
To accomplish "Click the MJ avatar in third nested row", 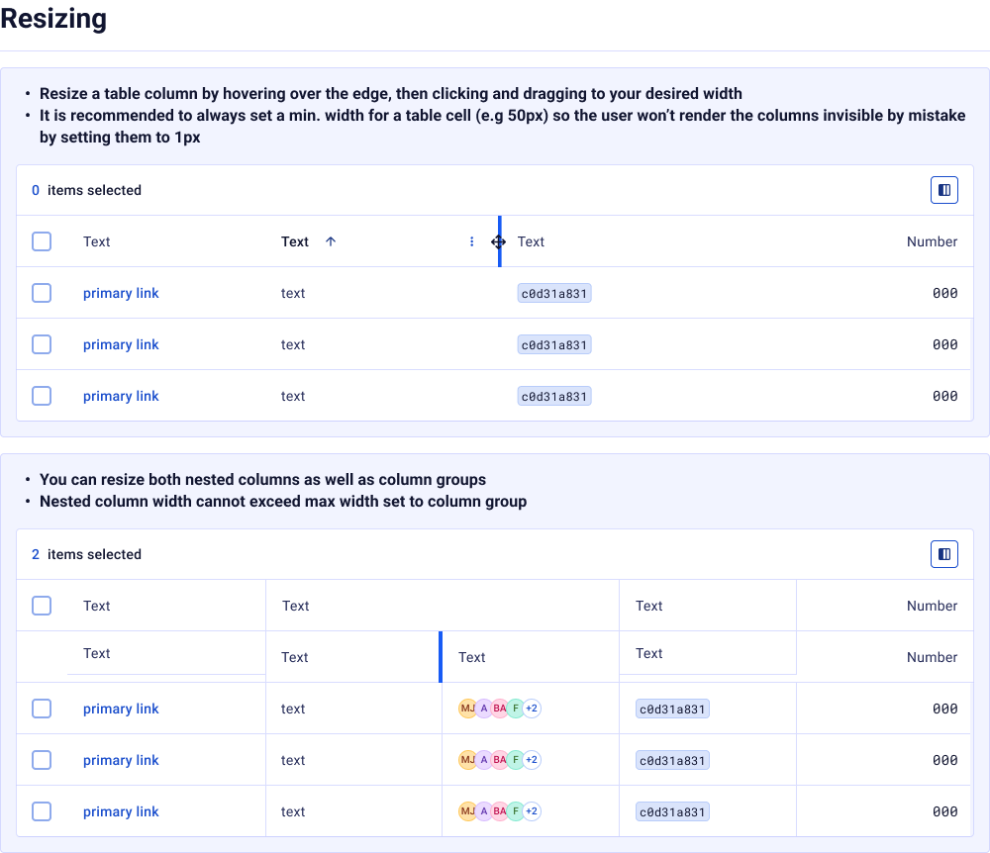I will tap(467, 811).
